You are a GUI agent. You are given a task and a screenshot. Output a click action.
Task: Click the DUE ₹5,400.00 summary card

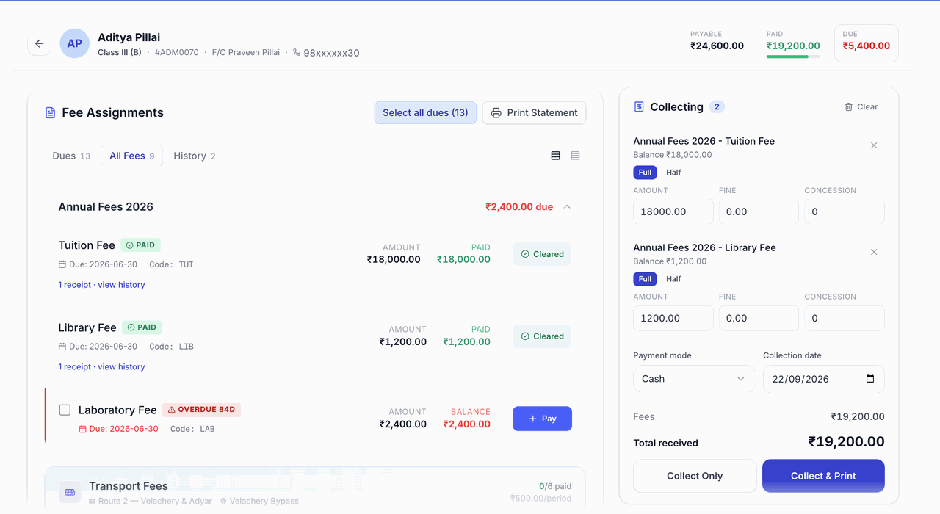[867, 43]
